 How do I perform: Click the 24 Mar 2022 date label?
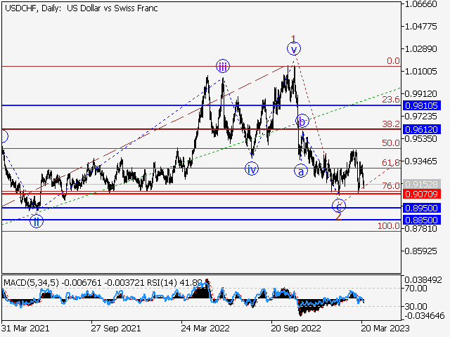click(x=205, y=328)
